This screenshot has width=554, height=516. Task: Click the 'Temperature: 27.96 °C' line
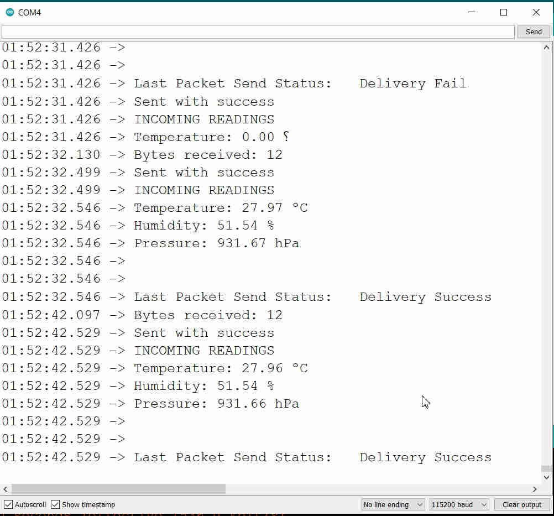coord(221,368)
